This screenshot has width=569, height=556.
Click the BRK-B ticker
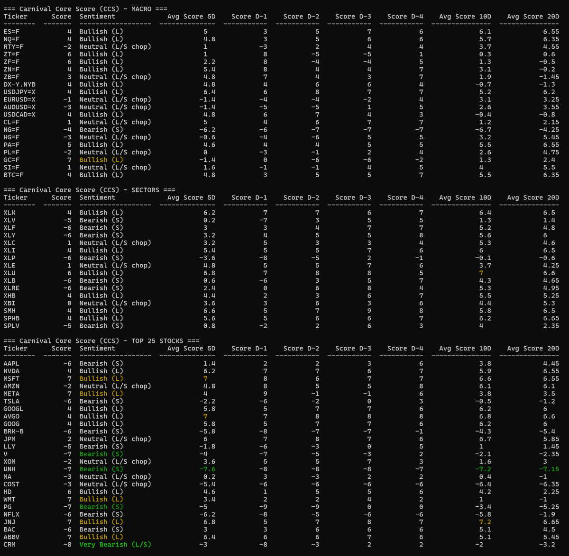(13, 432)
